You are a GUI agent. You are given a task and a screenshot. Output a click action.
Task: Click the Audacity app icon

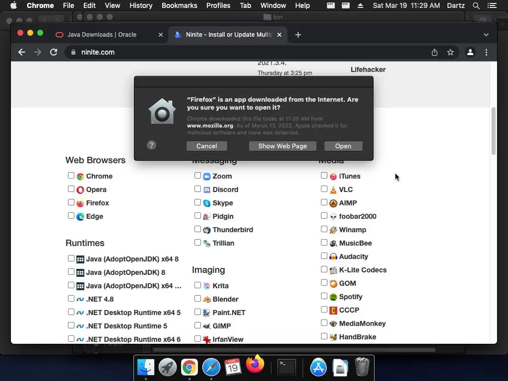[x=333, y=256]
